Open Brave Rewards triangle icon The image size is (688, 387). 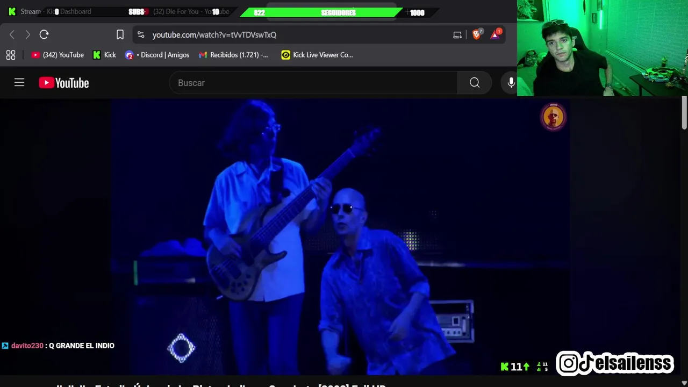[496, 34]
